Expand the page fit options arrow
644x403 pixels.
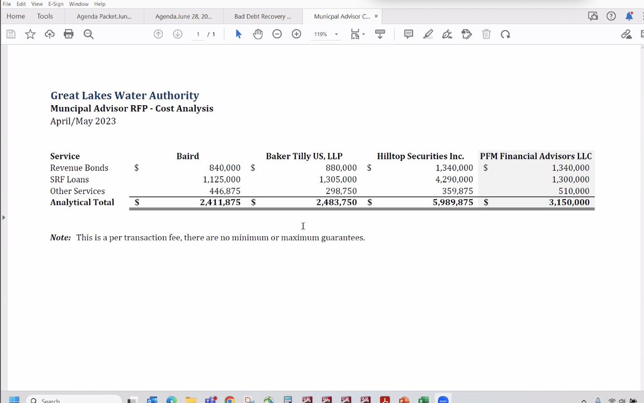coord(363,34)
